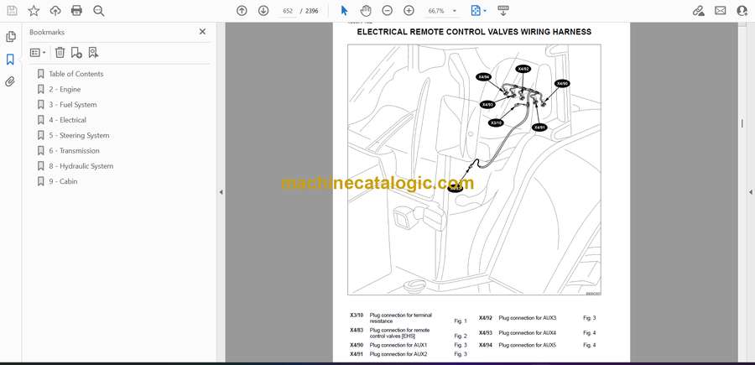This screenshot has height=365, width=755.
Task: Open the attachments paperclip panel
Action: tap(10, 81)
